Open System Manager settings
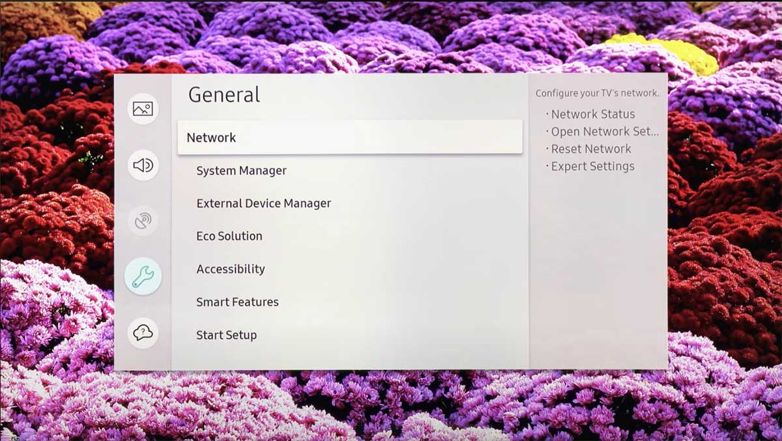Viewport: 782px width, 441px height. point(241,171)
